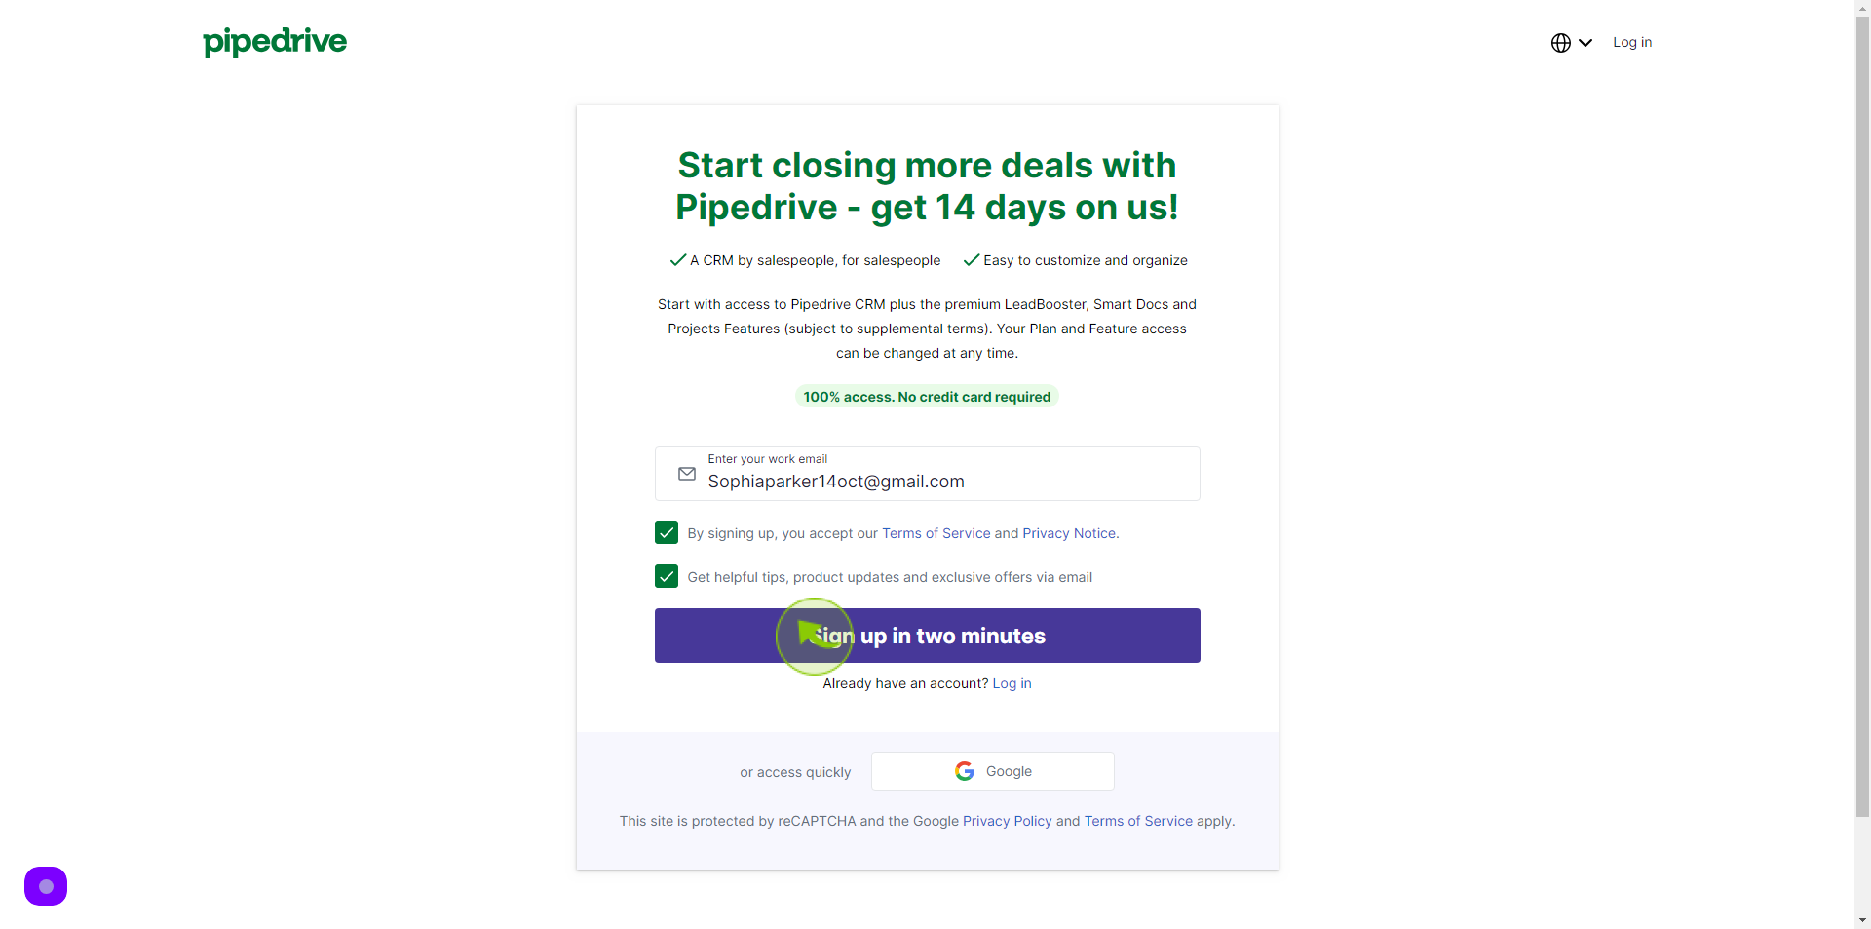The image size is (1871, 929).
Task: Click Sign up in two minutes button
Action: tap(928, 636)
